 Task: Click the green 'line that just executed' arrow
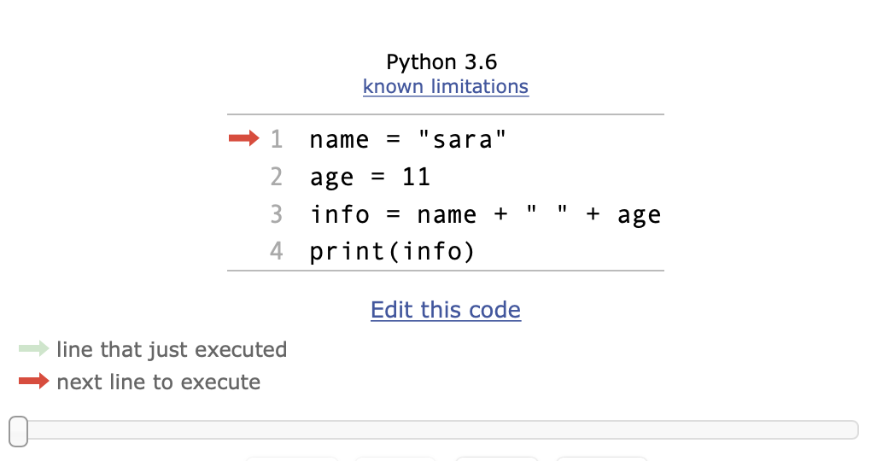34,349
